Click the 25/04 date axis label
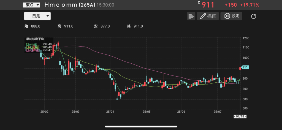The height and width of the screenshot is (130, 282). click(x=111, y=112)
